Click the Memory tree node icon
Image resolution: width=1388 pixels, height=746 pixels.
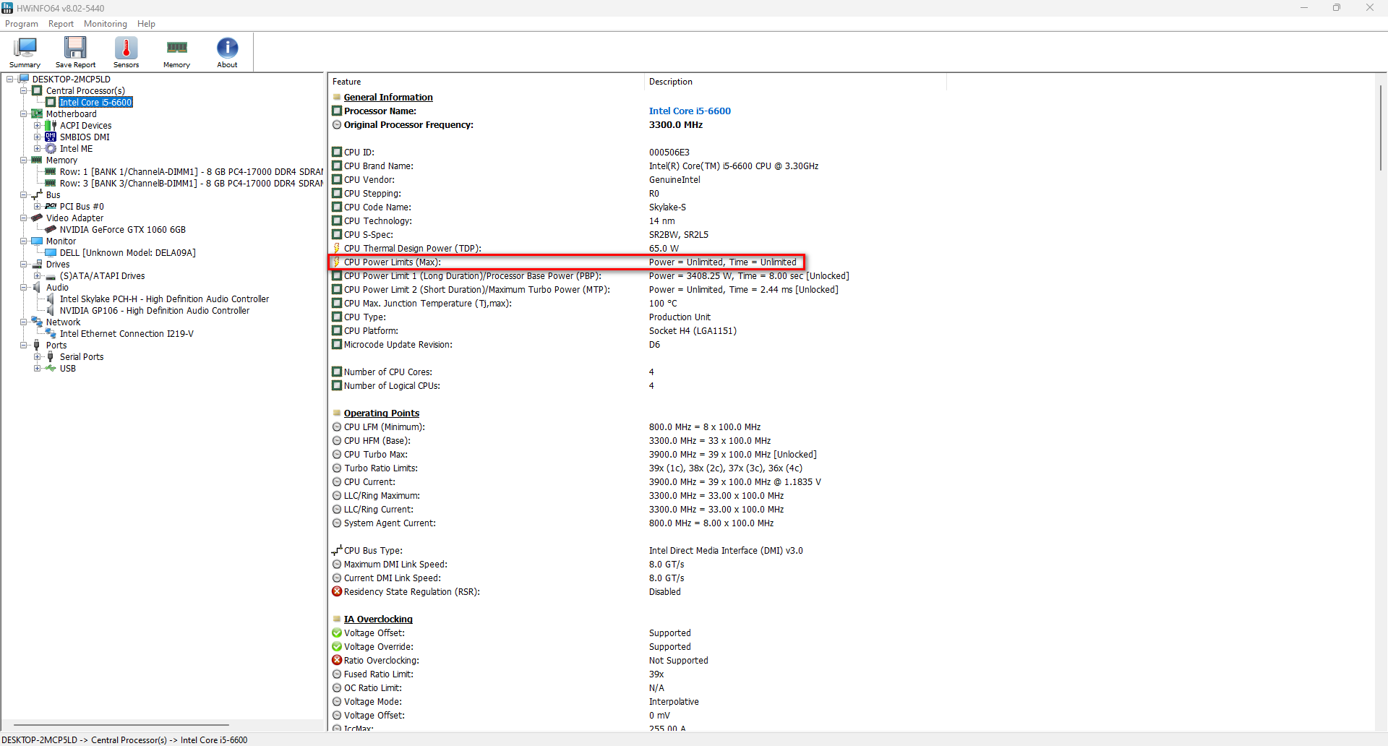pyautogui.click(x=37, y=160)
